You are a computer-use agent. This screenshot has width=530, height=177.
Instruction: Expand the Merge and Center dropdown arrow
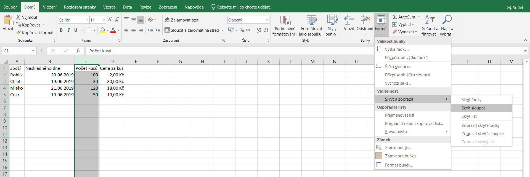pos(223,30)
